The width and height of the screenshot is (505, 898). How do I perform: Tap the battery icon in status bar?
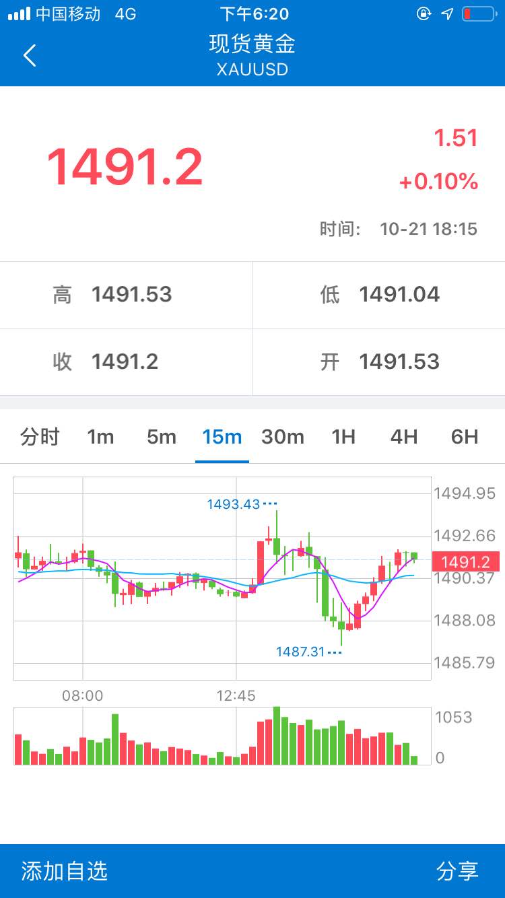coord(478,14)
